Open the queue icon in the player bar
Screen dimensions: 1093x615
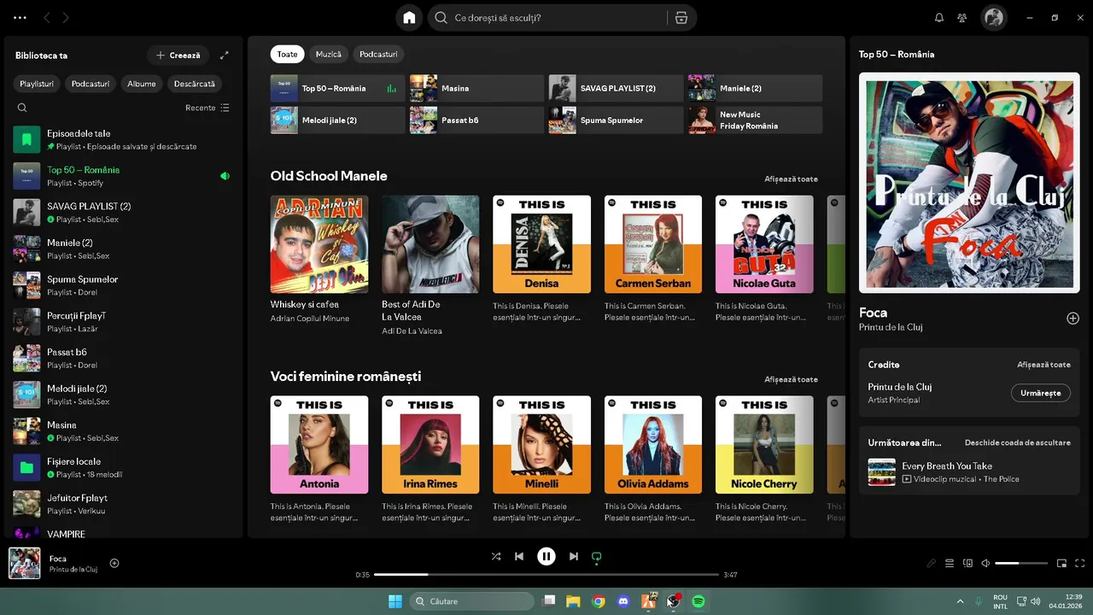pyautogui.click(x=950, y=563)
